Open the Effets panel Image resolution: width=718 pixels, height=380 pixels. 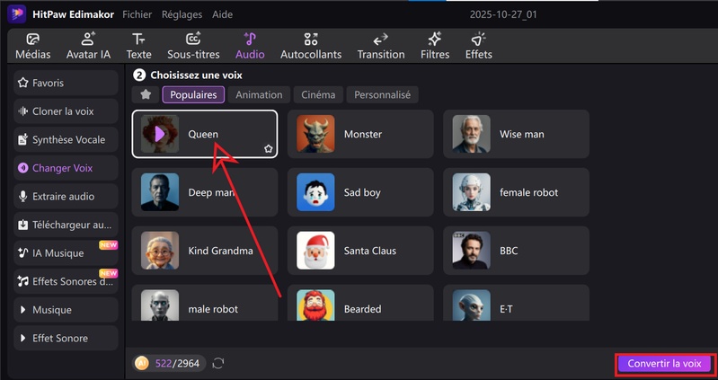pyautogui.click(x=478, y=46)
